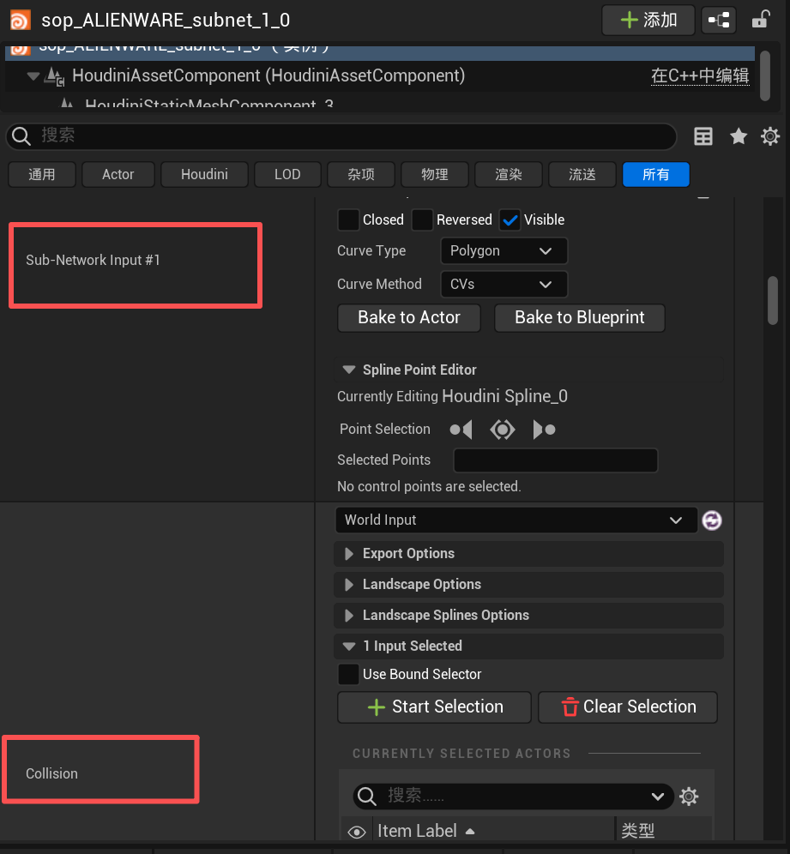
Task: Enable Use Bound Selector checkbox
Action: point(348,674)
